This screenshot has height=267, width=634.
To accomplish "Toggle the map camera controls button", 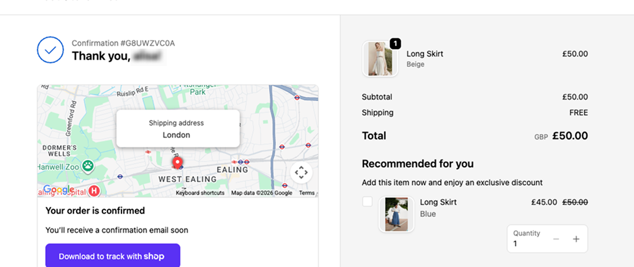I will 301,172.
